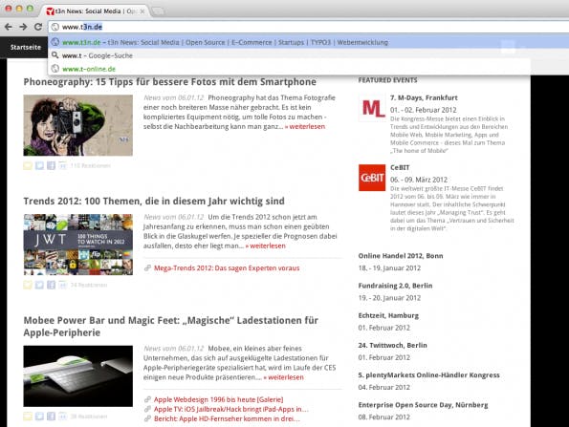
Task: Click the Mobee keyboard charger thumbnail
Action: 78,375
